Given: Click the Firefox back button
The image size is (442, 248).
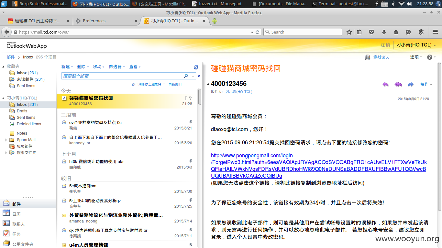Looking at the screenshot, I should (x=6, y=32).
